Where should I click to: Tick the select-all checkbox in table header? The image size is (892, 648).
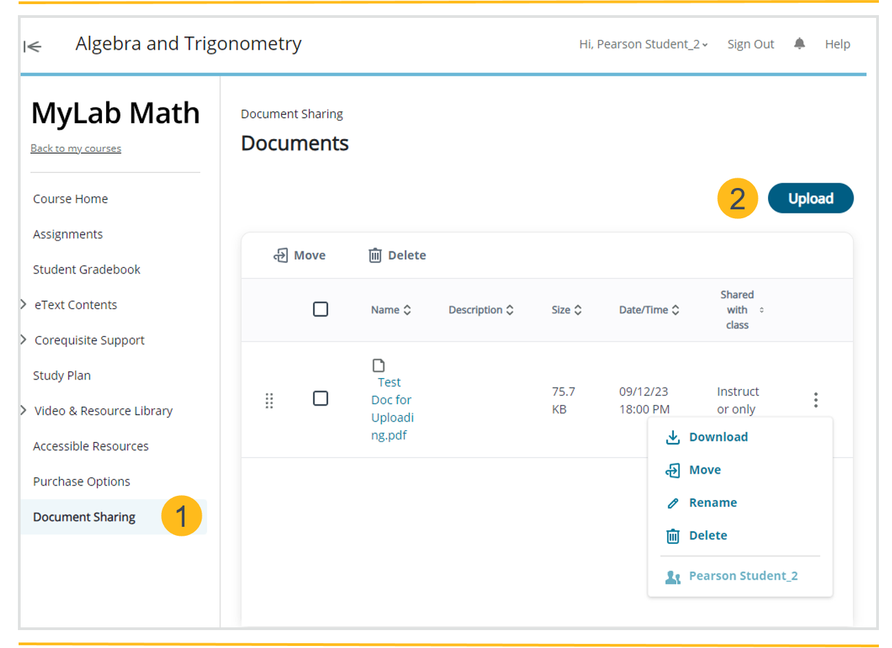point(321,309)
